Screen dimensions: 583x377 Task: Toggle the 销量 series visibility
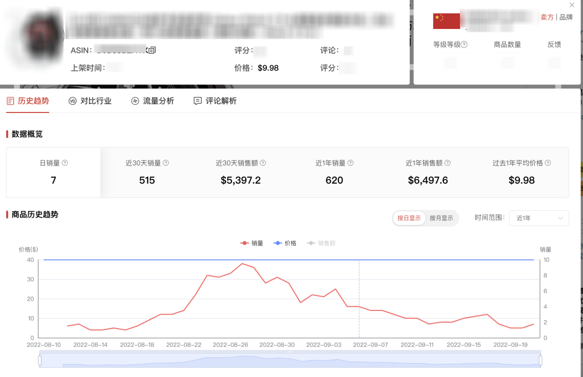pyautogui.click(x=252, y=243)
